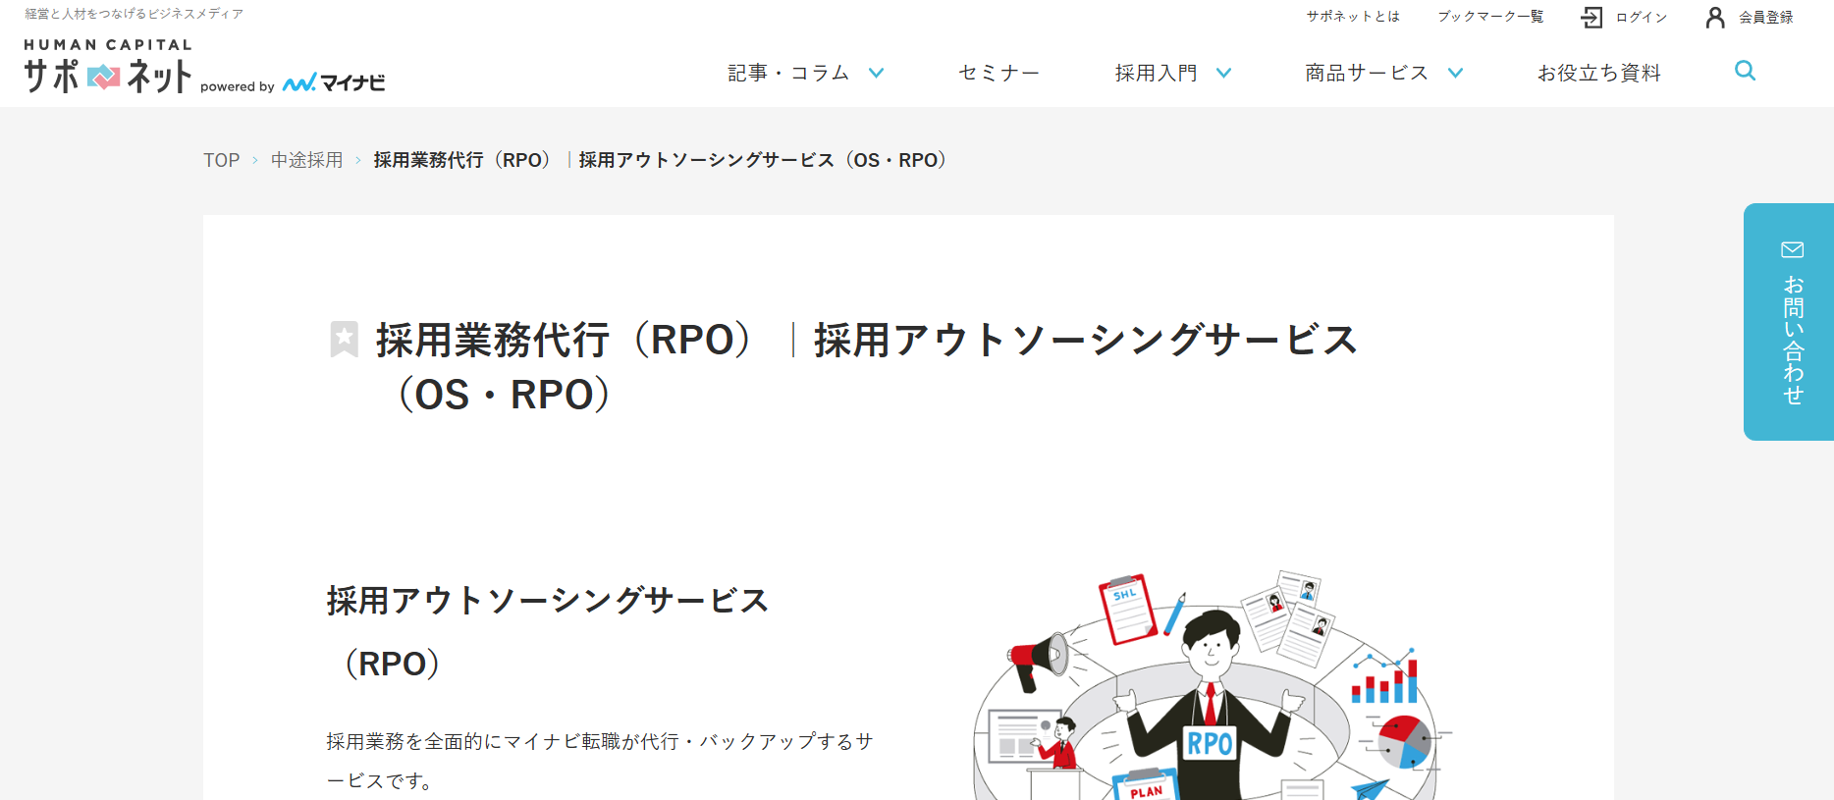
Task: Open the ブックマーク一覧 link
Action: point(1490,17)
